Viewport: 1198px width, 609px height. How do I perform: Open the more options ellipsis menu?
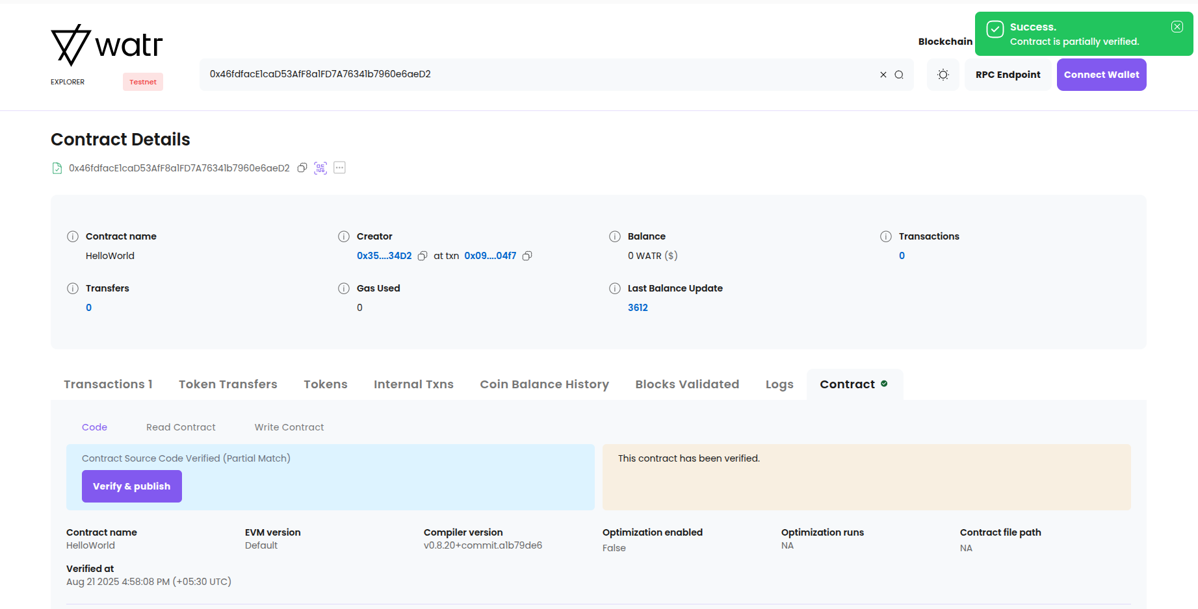[x=339, y=168]
